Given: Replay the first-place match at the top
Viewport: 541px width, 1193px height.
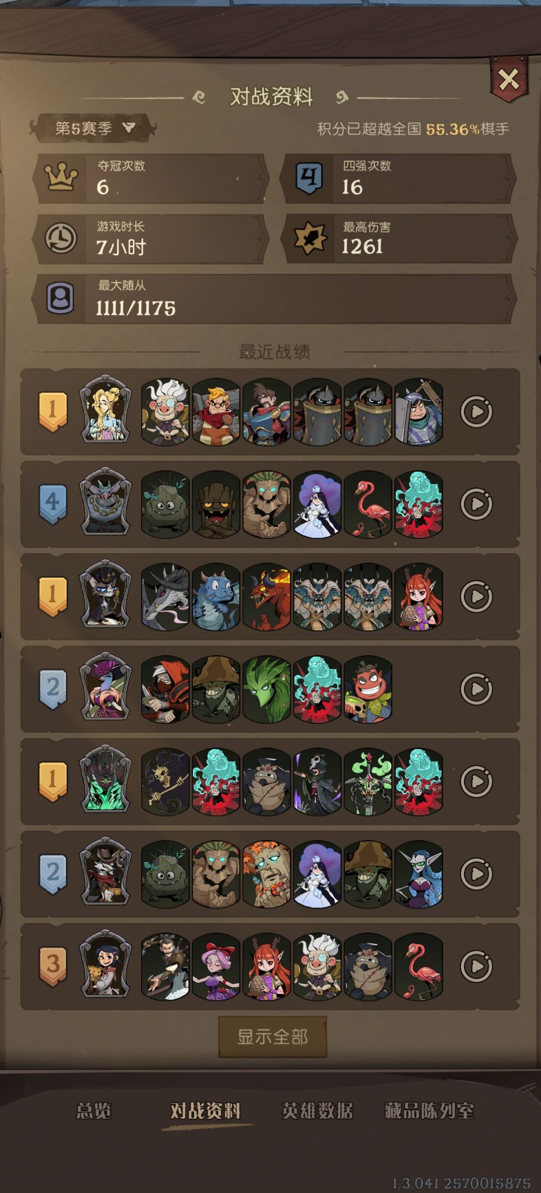Looking at the screenshot, I should 476,412.
